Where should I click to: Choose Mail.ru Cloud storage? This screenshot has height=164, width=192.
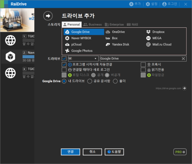pos(159,45)
